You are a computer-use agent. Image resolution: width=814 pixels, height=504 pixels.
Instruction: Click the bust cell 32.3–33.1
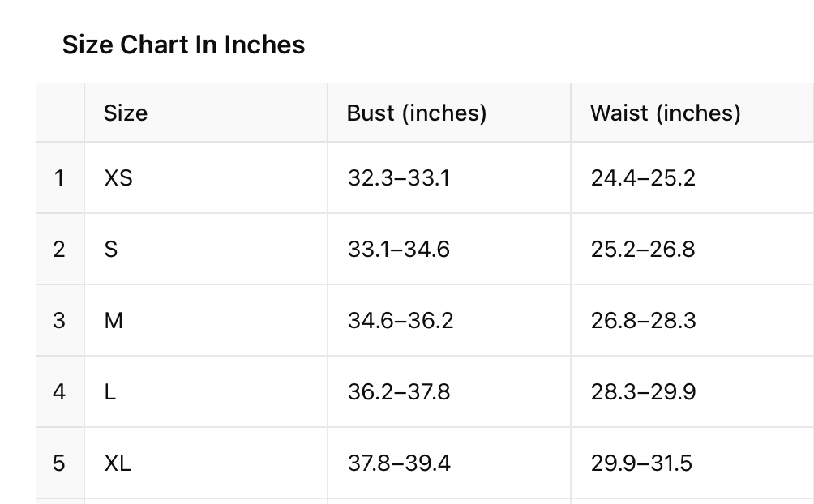pos(449,177)
